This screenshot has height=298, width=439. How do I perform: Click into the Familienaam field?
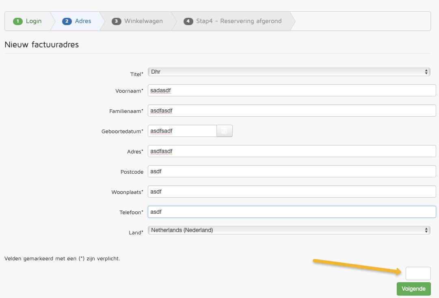[292, 111]
